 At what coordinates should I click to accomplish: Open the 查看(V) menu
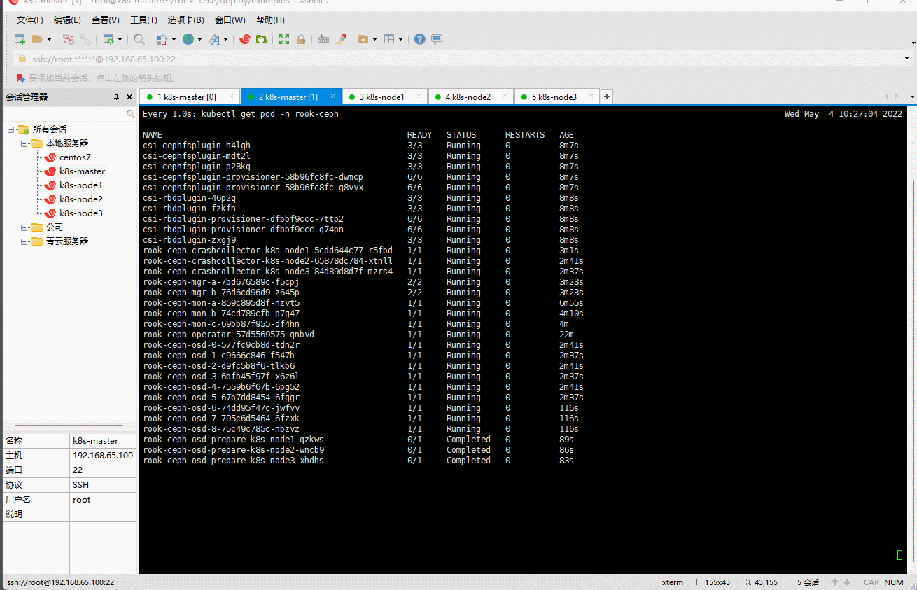click(106, 20)
